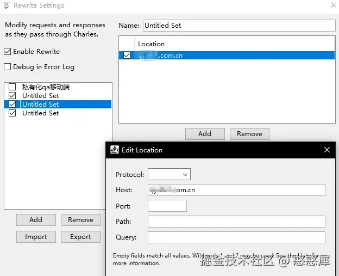
Task: Toggle the .com.cn location checkbox
Action: (127, 56)
